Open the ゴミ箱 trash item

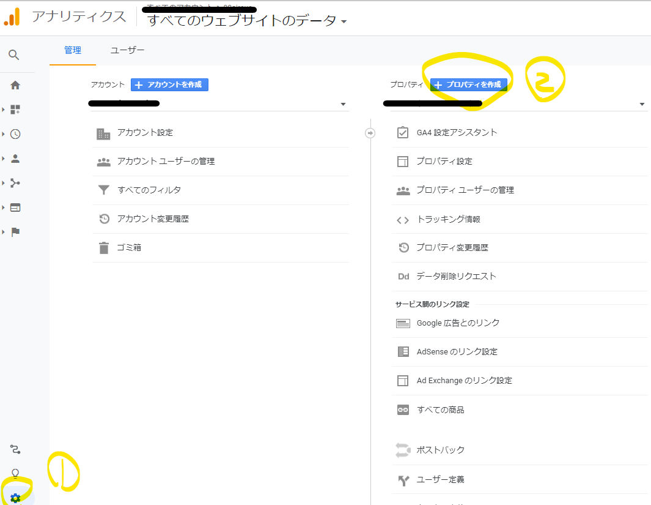click(x=130, y=248)
